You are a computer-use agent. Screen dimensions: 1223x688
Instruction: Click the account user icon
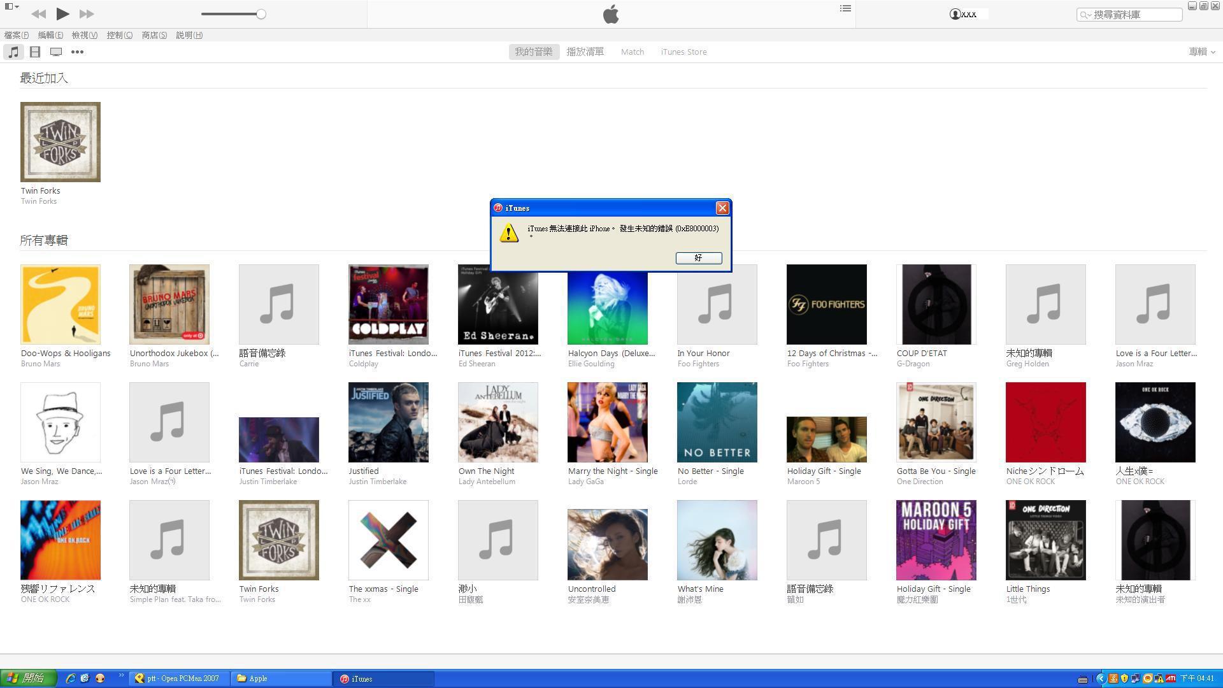[955, 14]
